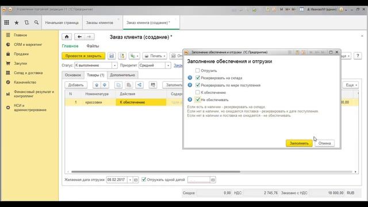The height and width of the screenshot is (207, 368).
Task: Open Еще menu in goods table toolbar
Action: [351, 85]
